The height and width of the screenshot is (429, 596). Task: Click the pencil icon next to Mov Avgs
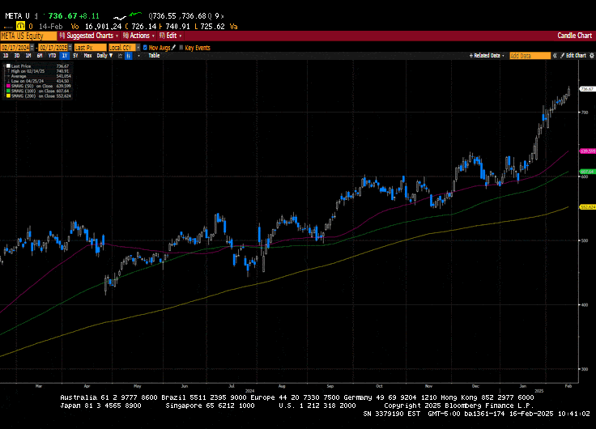[172, 48]
